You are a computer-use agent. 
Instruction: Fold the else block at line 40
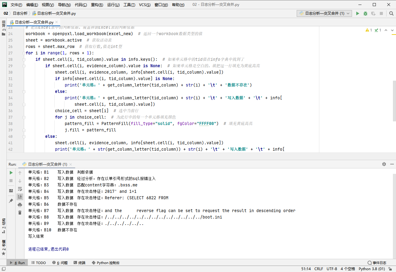24,137
